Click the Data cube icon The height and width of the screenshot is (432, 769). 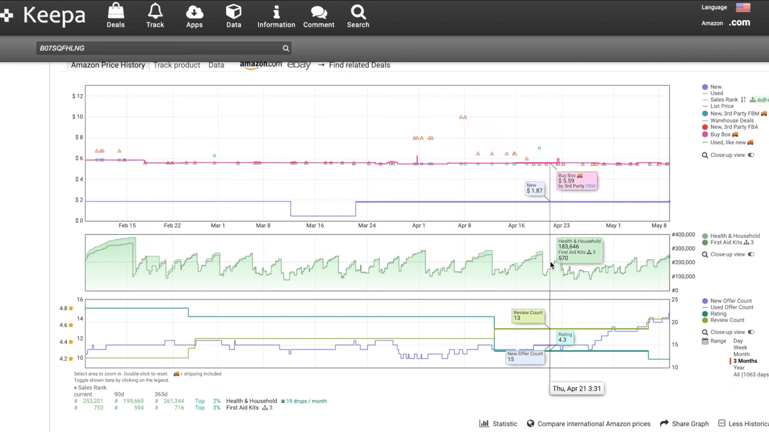coord(234,16)
